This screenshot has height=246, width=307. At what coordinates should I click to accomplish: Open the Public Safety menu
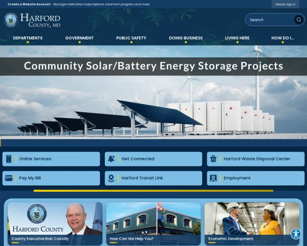tap(131, 38)
